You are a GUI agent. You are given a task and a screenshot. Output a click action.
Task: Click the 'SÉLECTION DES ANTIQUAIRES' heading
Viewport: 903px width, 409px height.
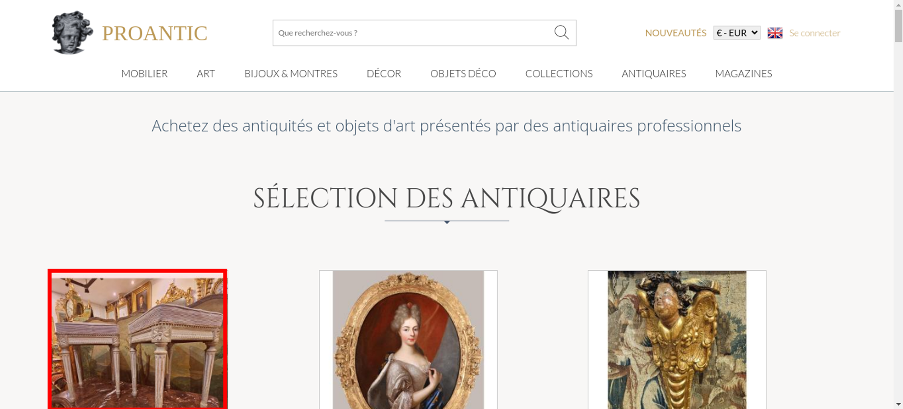pos(447,198)
